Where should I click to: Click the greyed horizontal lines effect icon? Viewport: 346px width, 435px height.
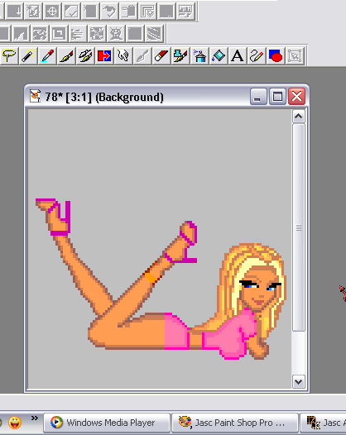(78, 34)
